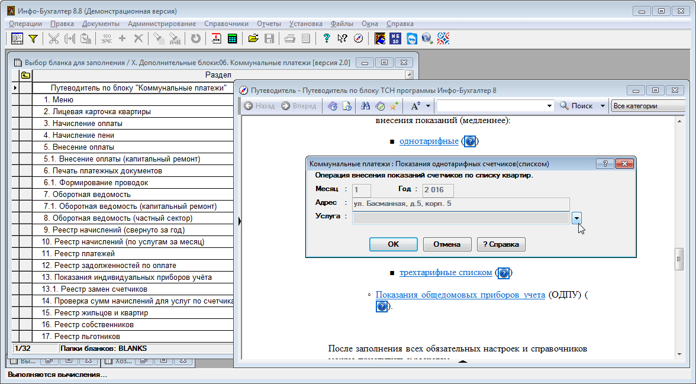
Task: Open the Администрирование menu
Action: 162,24
